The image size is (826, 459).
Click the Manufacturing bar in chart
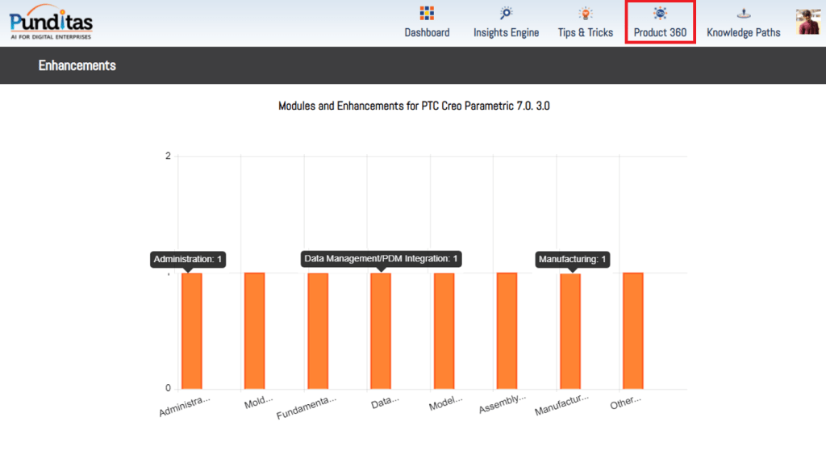[570, 331]
